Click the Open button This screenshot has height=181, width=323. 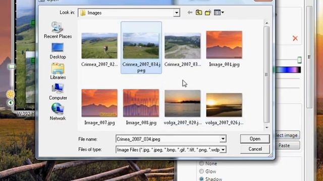255,139
